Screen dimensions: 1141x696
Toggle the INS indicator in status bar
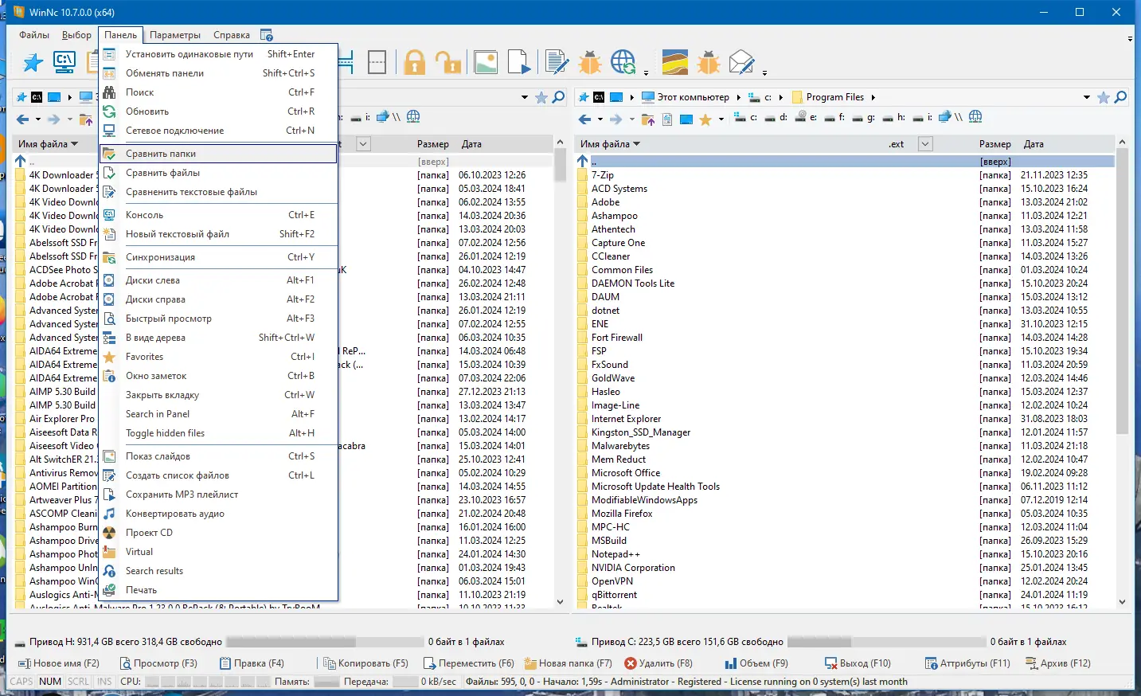point(104,682)
